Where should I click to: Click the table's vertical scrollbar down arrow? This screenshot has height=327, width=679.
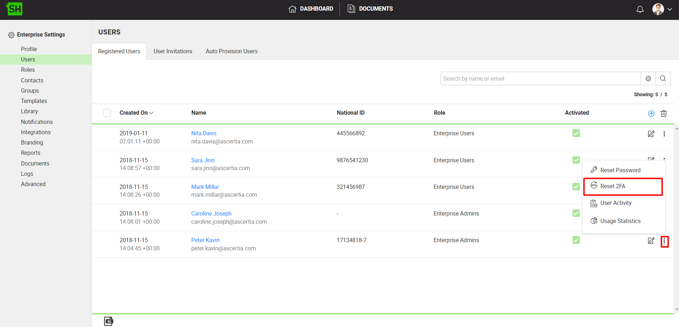[x=677, y=309]
